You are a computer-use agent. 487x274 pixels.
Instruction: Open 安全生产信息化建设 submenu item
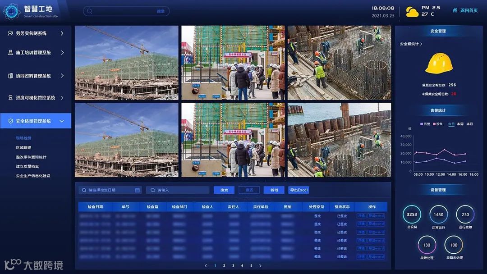pos(33,176)
